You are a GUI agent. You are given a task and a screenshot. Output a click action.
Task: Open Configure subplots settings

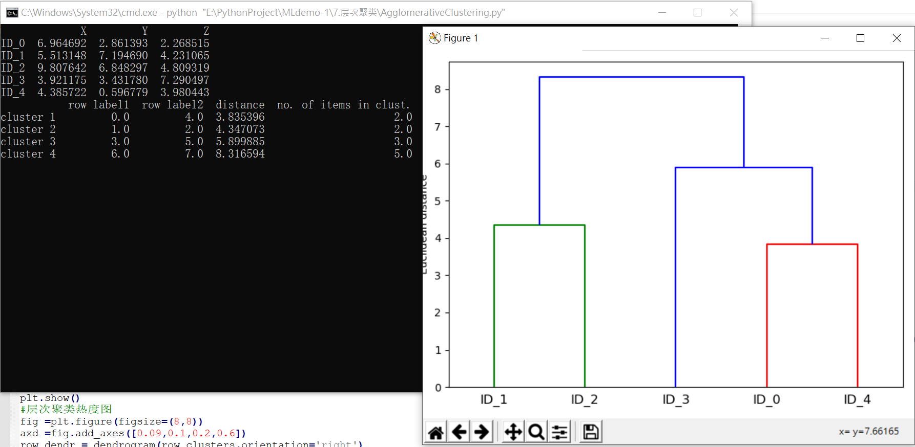pyautogui.click(x=559, y=432)
